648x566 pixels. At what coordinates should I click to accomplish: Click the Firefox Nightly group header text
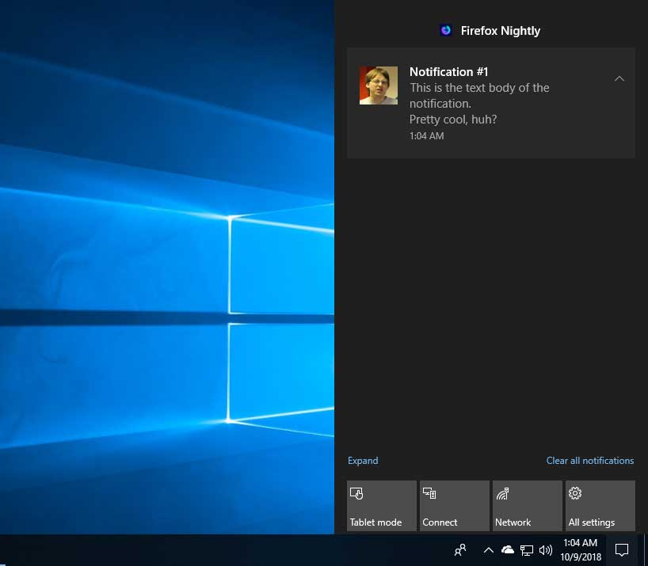[500, 31]
